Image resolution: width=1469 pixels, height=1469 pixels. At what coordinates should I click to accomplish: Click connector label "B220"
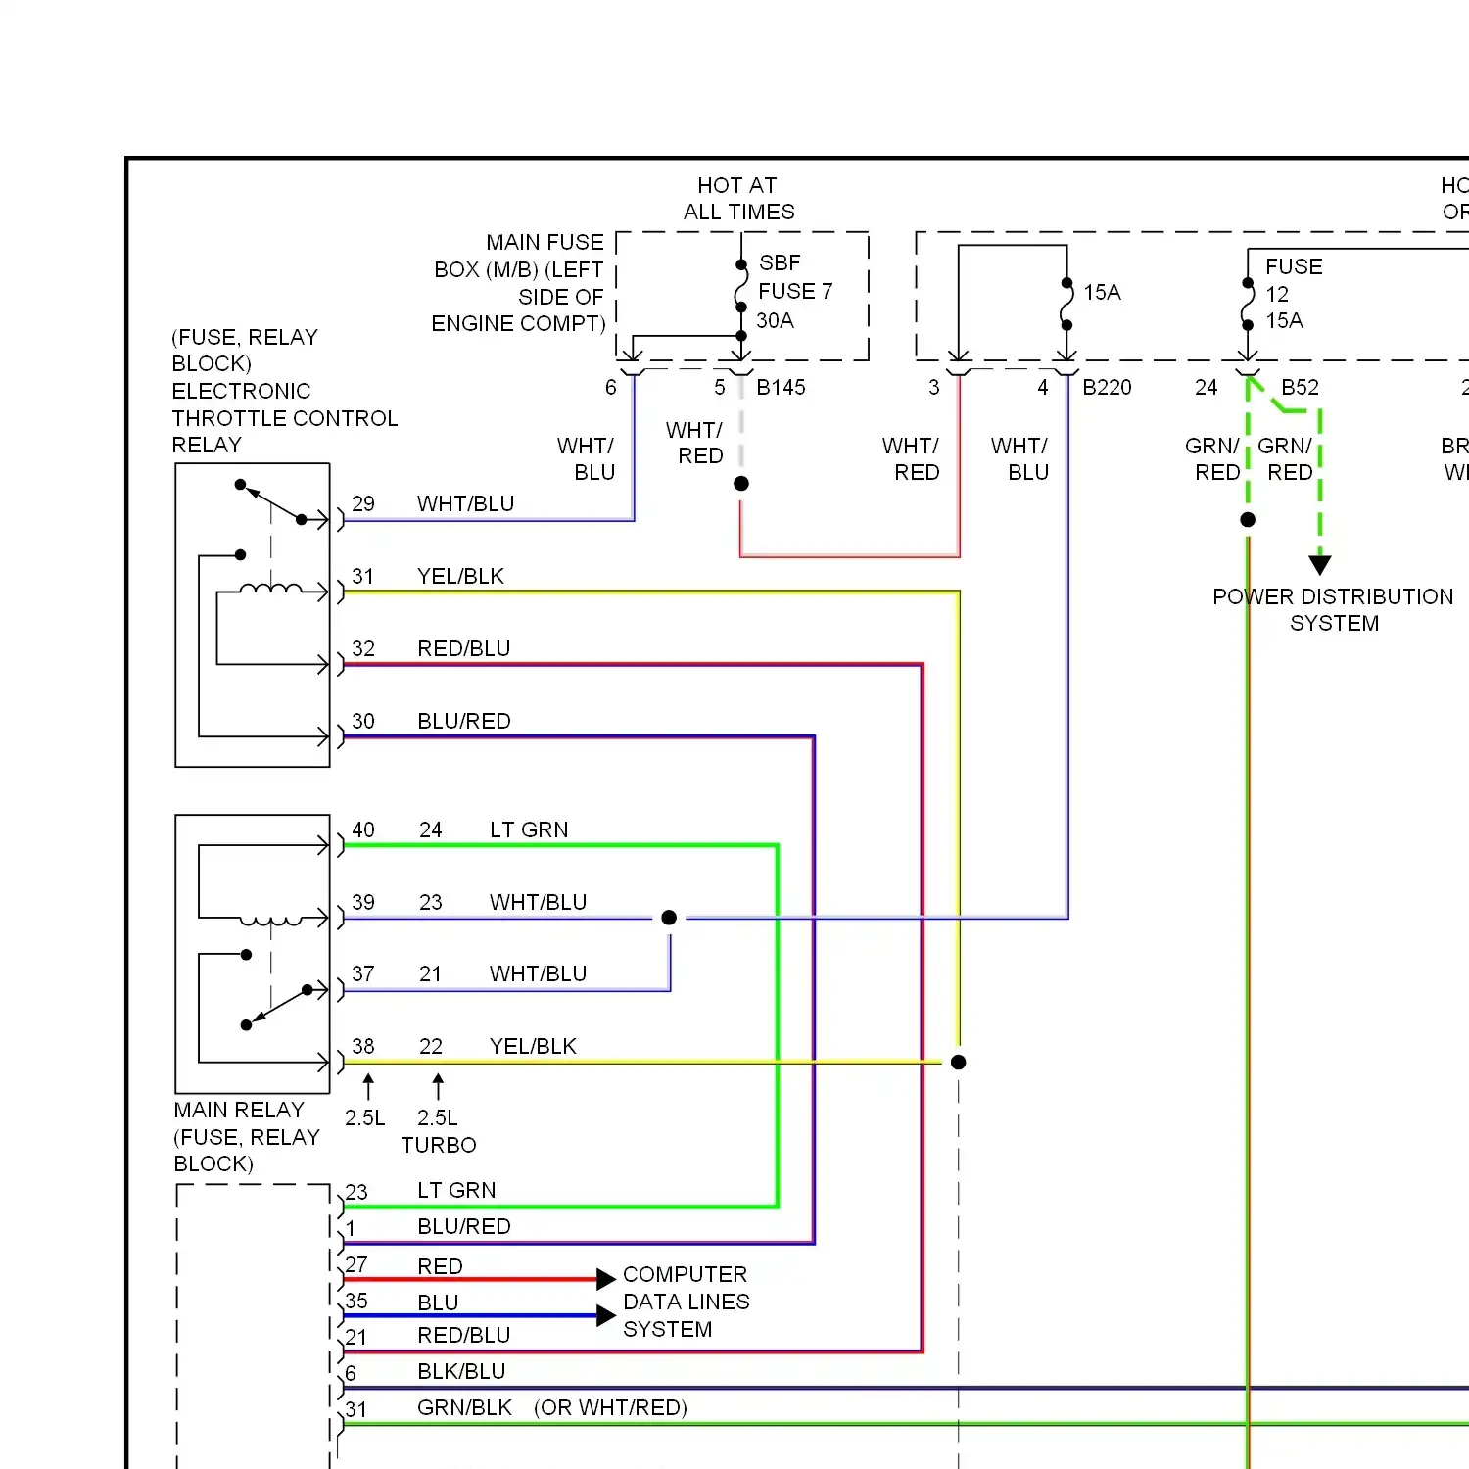click(1107, 387)
